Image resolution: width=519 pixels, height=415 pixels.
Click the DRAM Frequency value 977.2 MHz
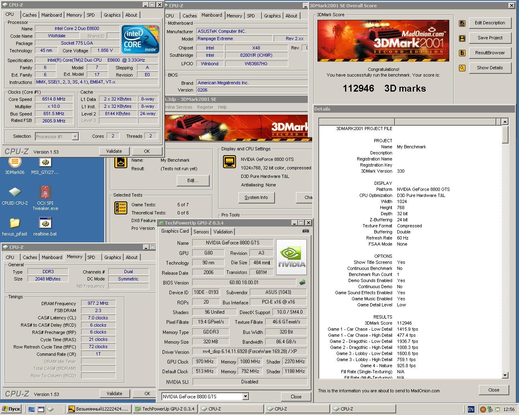click(98, 303)
